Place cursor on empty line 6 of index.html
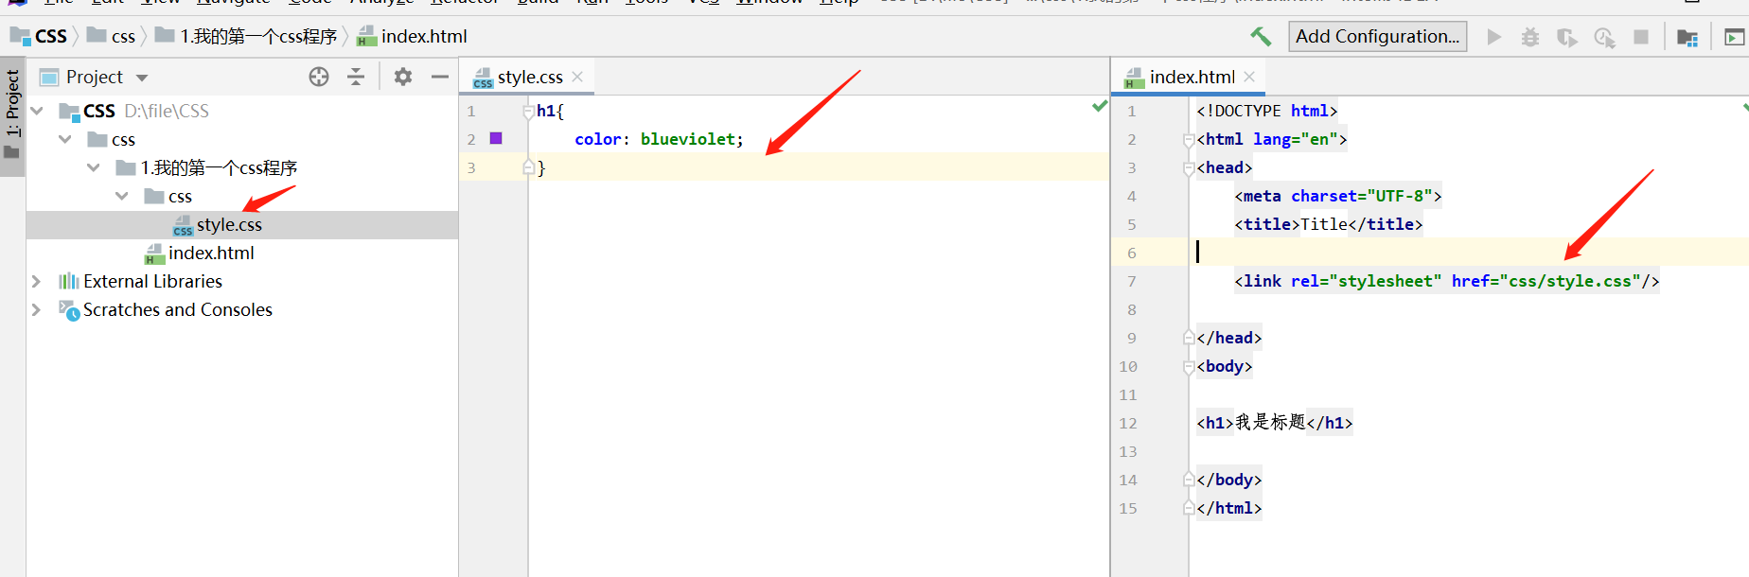1749x577 pixels. click(1467, 253)
